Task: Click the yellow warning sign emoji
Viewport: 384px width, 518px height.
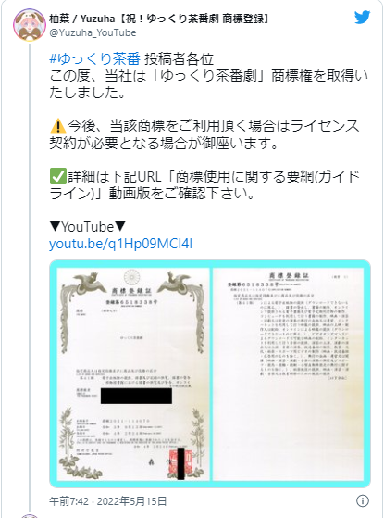Action: click(x=57, y=127)
